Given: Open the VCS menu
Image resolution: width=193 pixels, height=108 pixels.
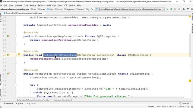Looking at the screenshot, I should point(65,5).
